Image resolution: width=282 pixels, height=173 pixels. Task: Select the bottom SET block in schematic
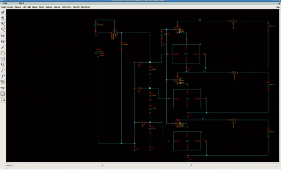[187, 141]
